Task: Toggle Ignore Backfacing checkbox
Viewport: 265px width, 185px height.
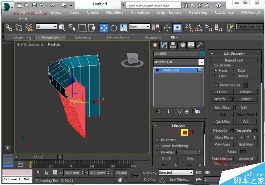Action: tap(158, 146)
